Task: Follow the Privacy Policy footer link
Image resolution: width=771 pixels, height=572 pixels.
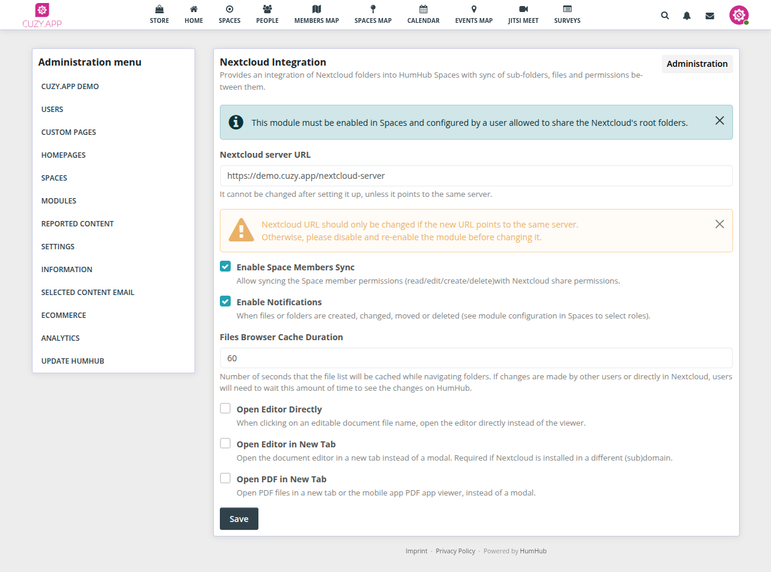Action: (455, 551)
